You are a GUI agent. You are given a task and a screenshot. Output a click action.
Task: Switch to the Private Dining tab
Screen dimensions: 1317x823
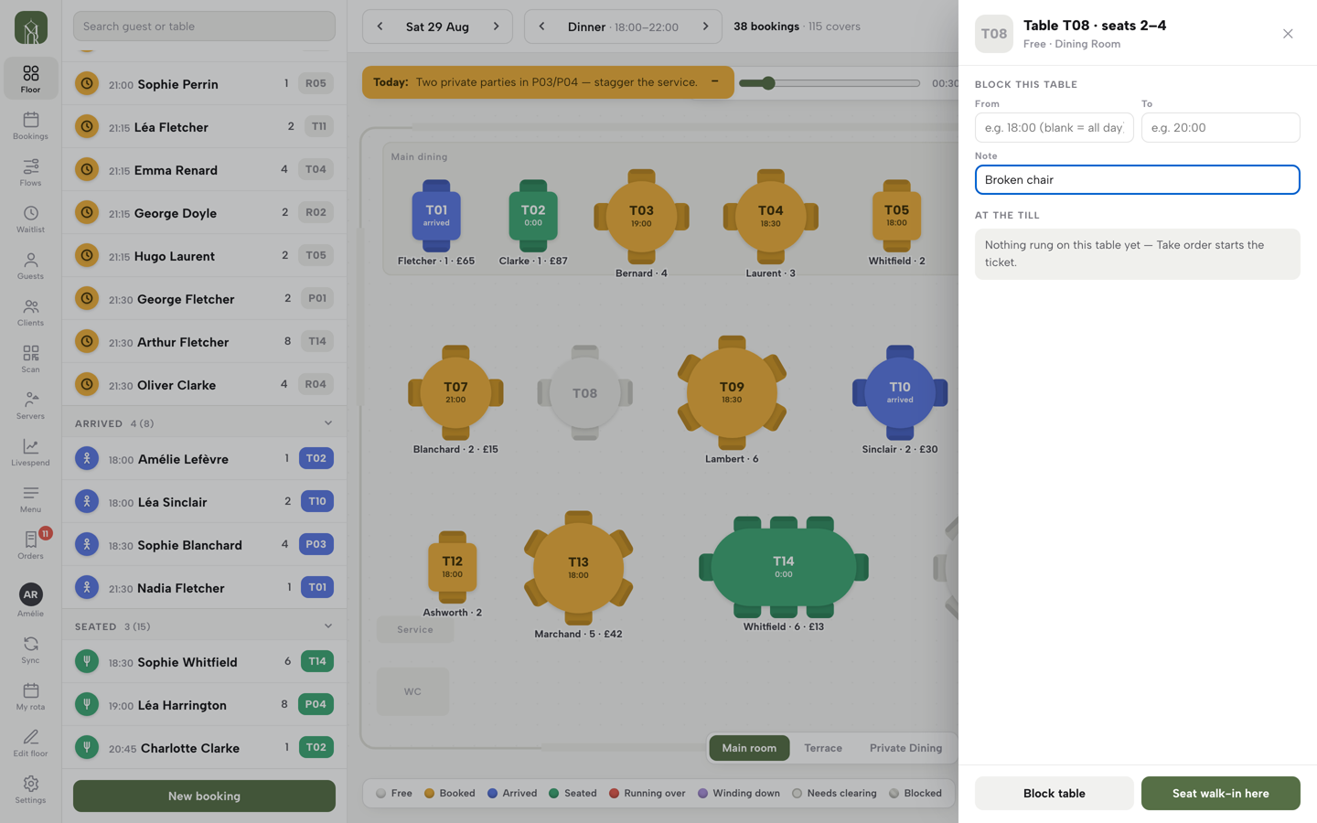tap(905, 748)
